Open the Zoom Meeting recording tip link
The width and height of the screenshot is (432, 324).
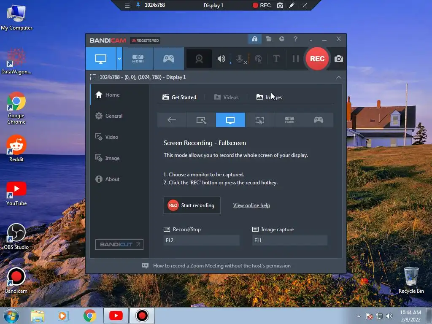pos(222,266)
